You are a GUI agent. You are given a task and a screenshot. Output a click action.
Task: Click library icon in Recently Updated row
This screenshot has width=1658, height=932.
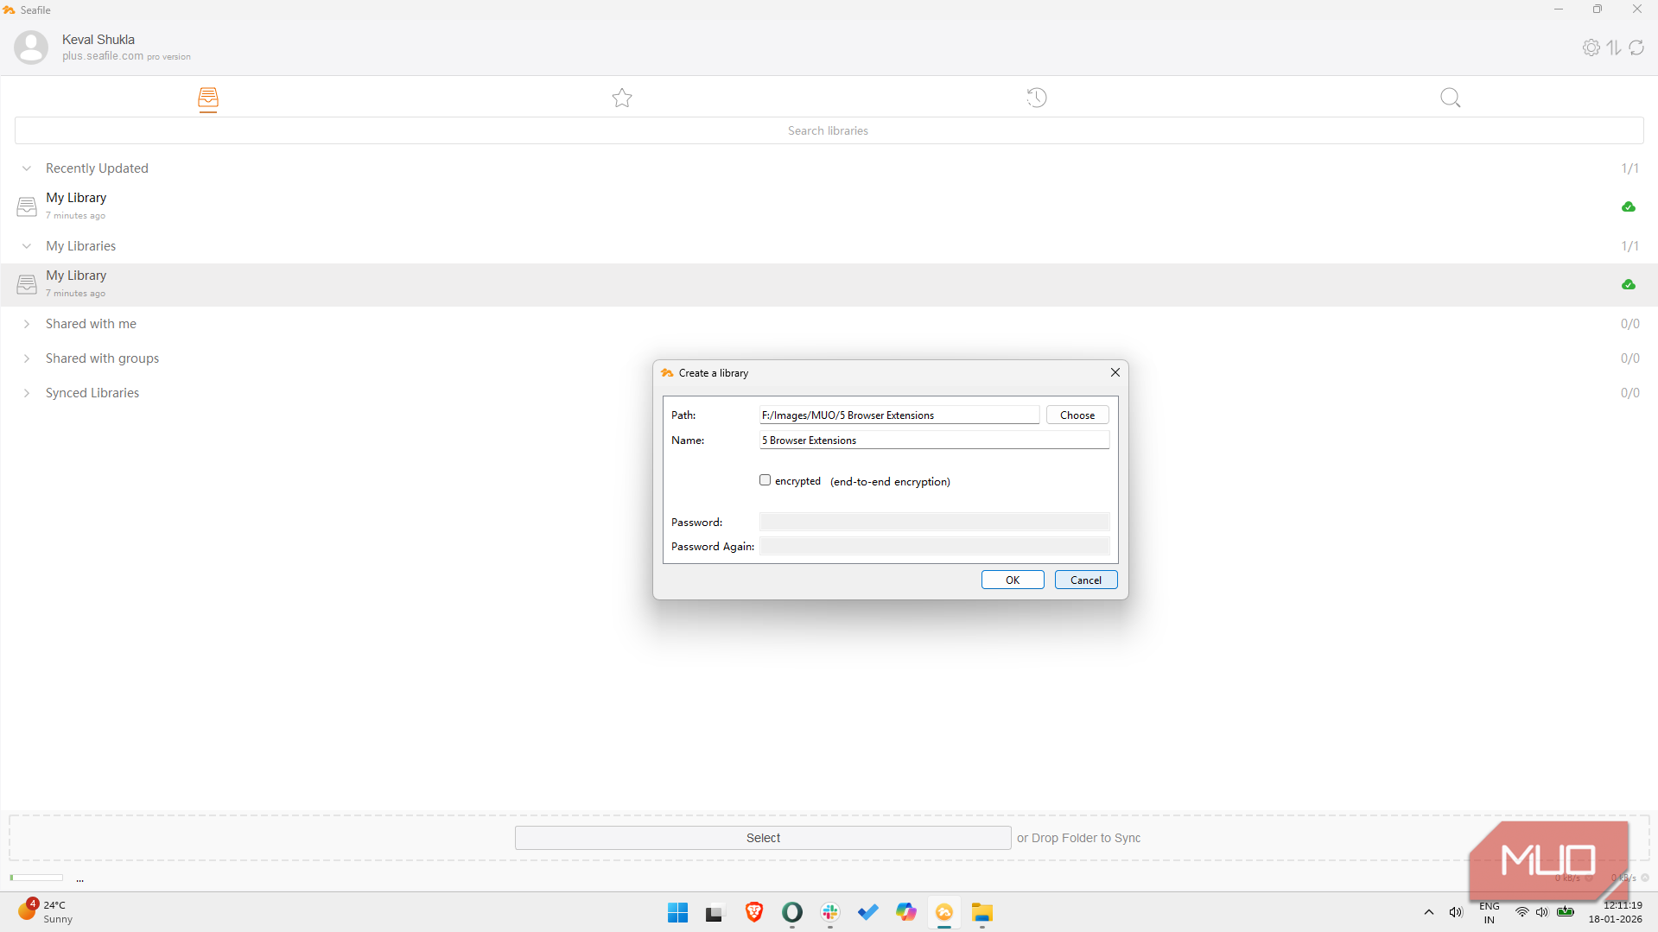[27, 206]
